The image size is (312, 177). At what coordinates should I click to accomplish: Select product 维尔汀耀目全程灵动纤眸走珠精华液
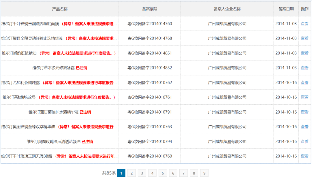click(32, 38)
